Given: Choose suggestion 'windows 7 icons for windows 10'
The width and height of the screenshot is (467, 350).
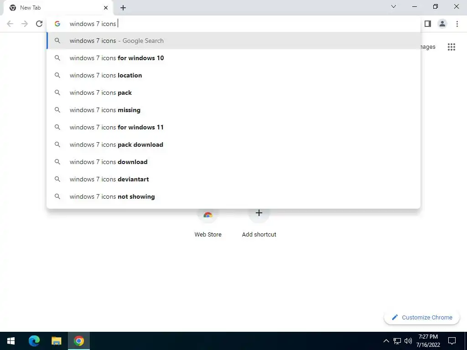Looking at the screenshot, I should (x=234, y=58).
